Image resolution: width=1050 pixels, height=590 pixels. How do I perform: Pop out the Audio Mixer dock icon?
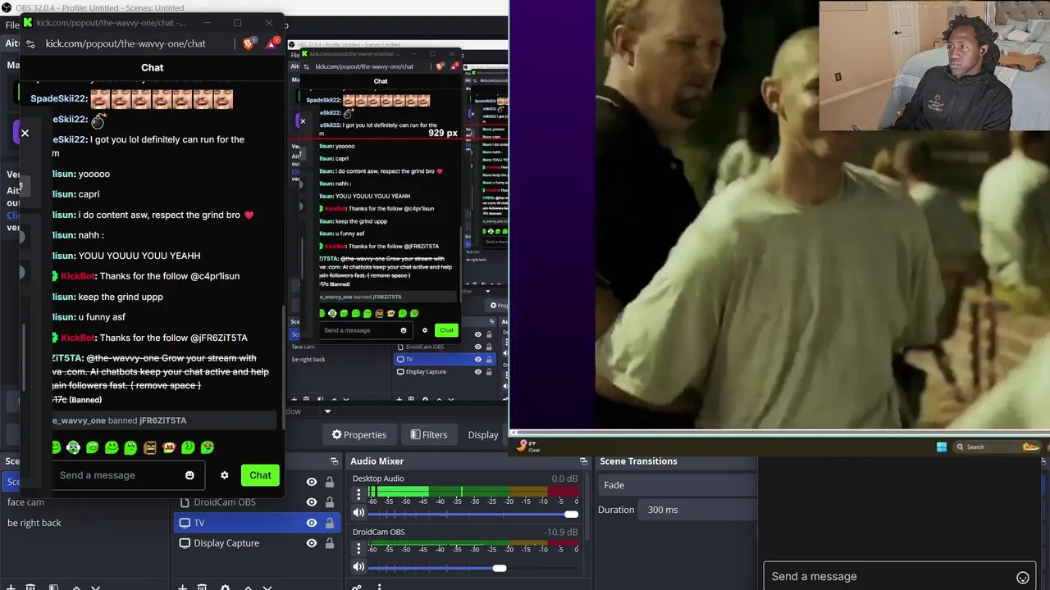click(583, 461)
